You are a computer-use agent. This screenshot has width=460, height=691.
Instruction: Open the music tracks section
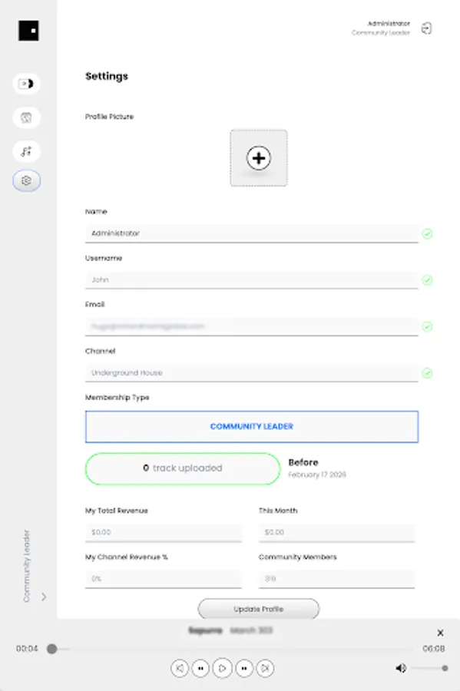[x=27, y=151]
